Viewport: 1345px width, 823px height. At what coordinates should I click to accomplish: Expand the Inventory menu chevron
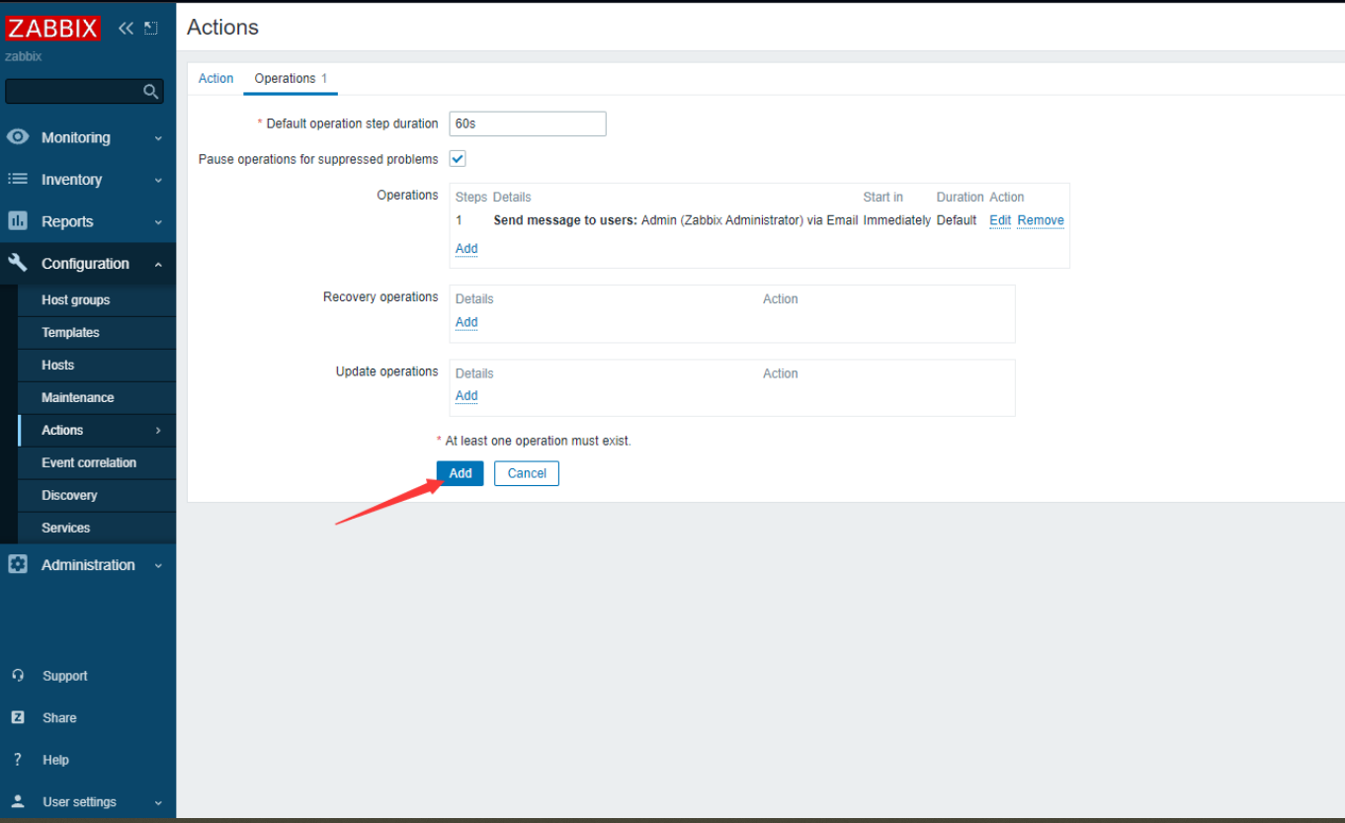(x=158, y=180)
